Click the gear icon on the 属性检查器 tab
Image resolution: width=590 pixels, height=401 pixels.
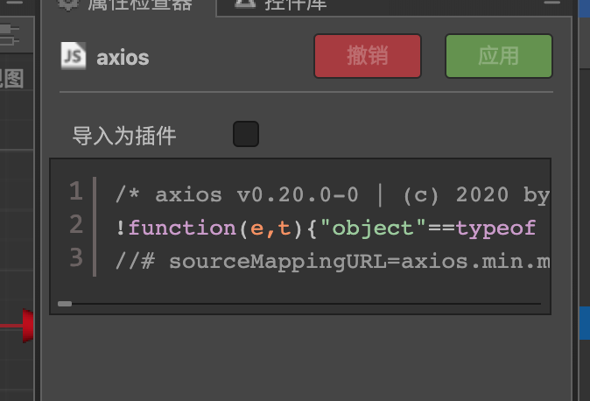pos(68,4)
